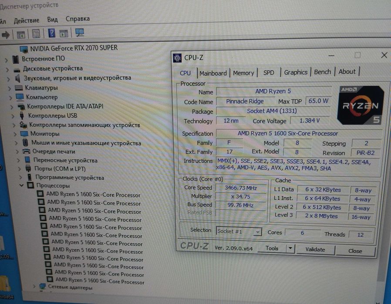Open the Socket #1 selection dropdown
This screenshot has height=304, width=391.
[257, 232]
